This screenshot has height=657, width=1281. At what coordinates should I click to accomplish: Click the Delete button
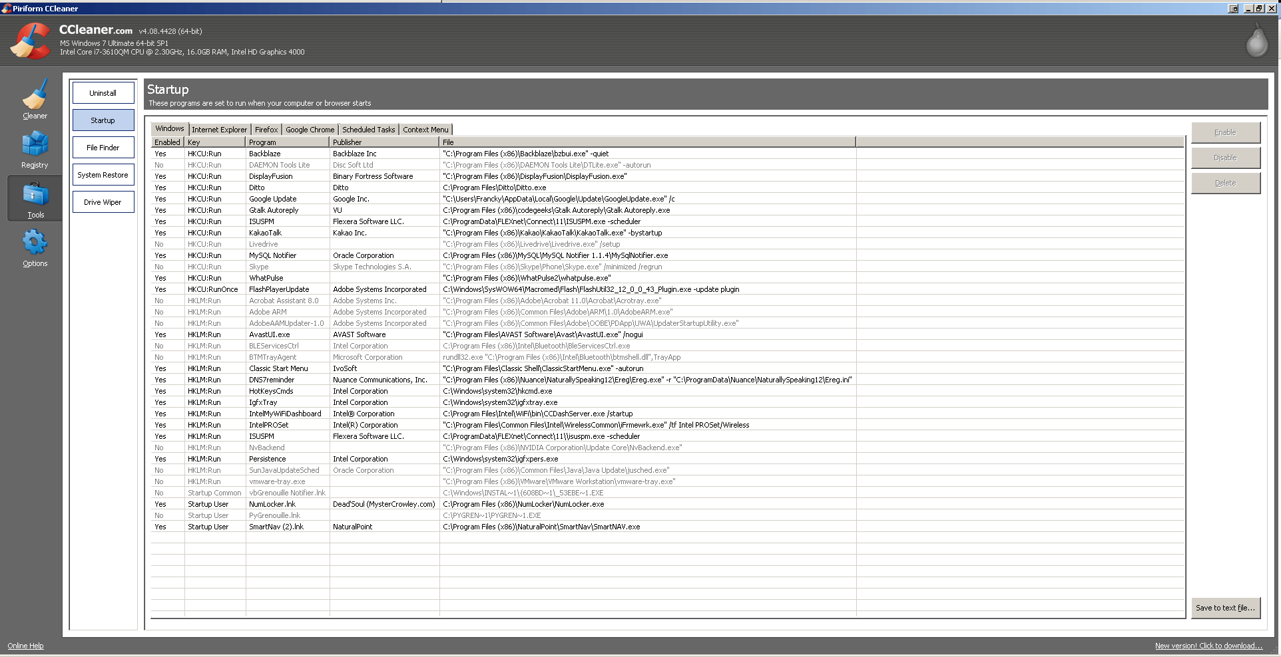point(1225,183)
